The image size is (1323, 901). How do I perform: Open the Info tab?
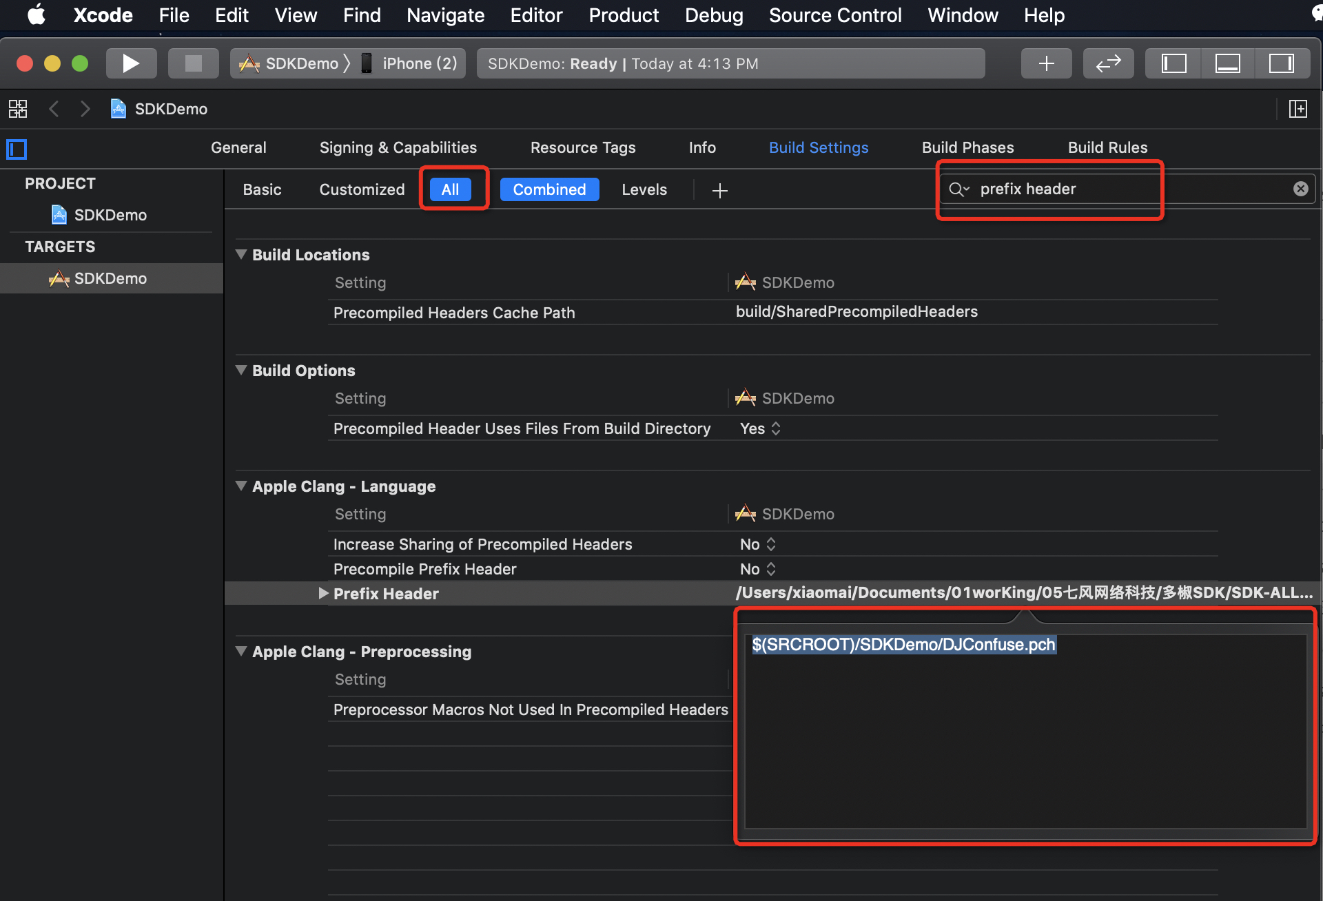click(702, 147)
